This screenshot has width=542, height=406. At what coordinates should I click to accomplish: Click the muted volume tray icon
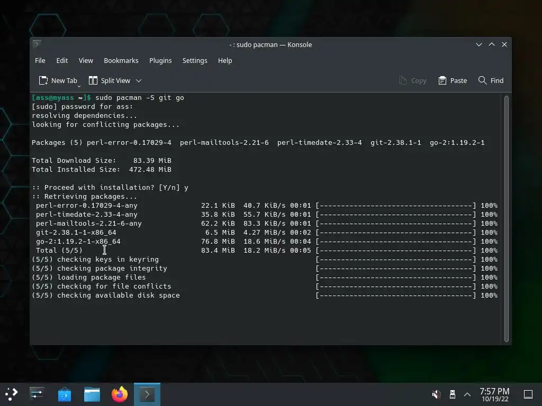click(437, 394)
